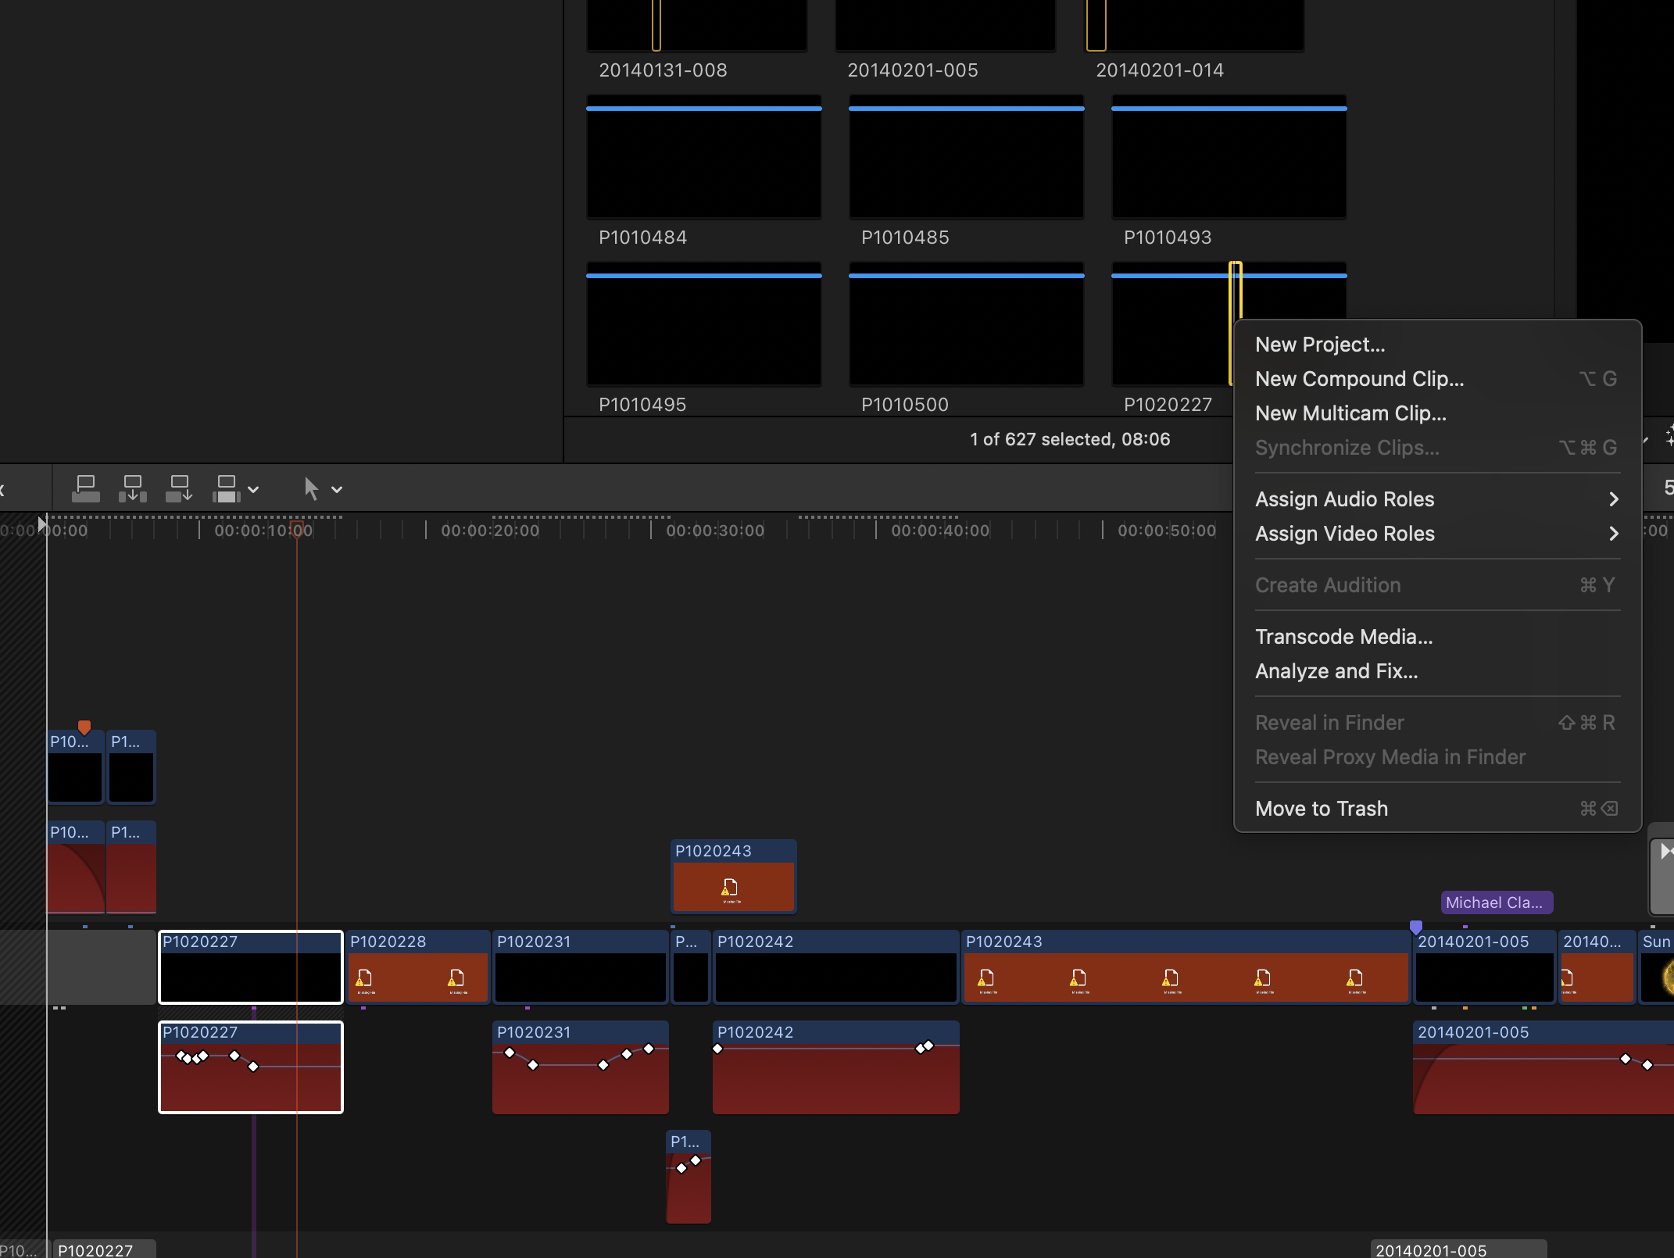Choose New Compound Clip... in the menu
1674x1258 pixels.
click(1359, 379)
